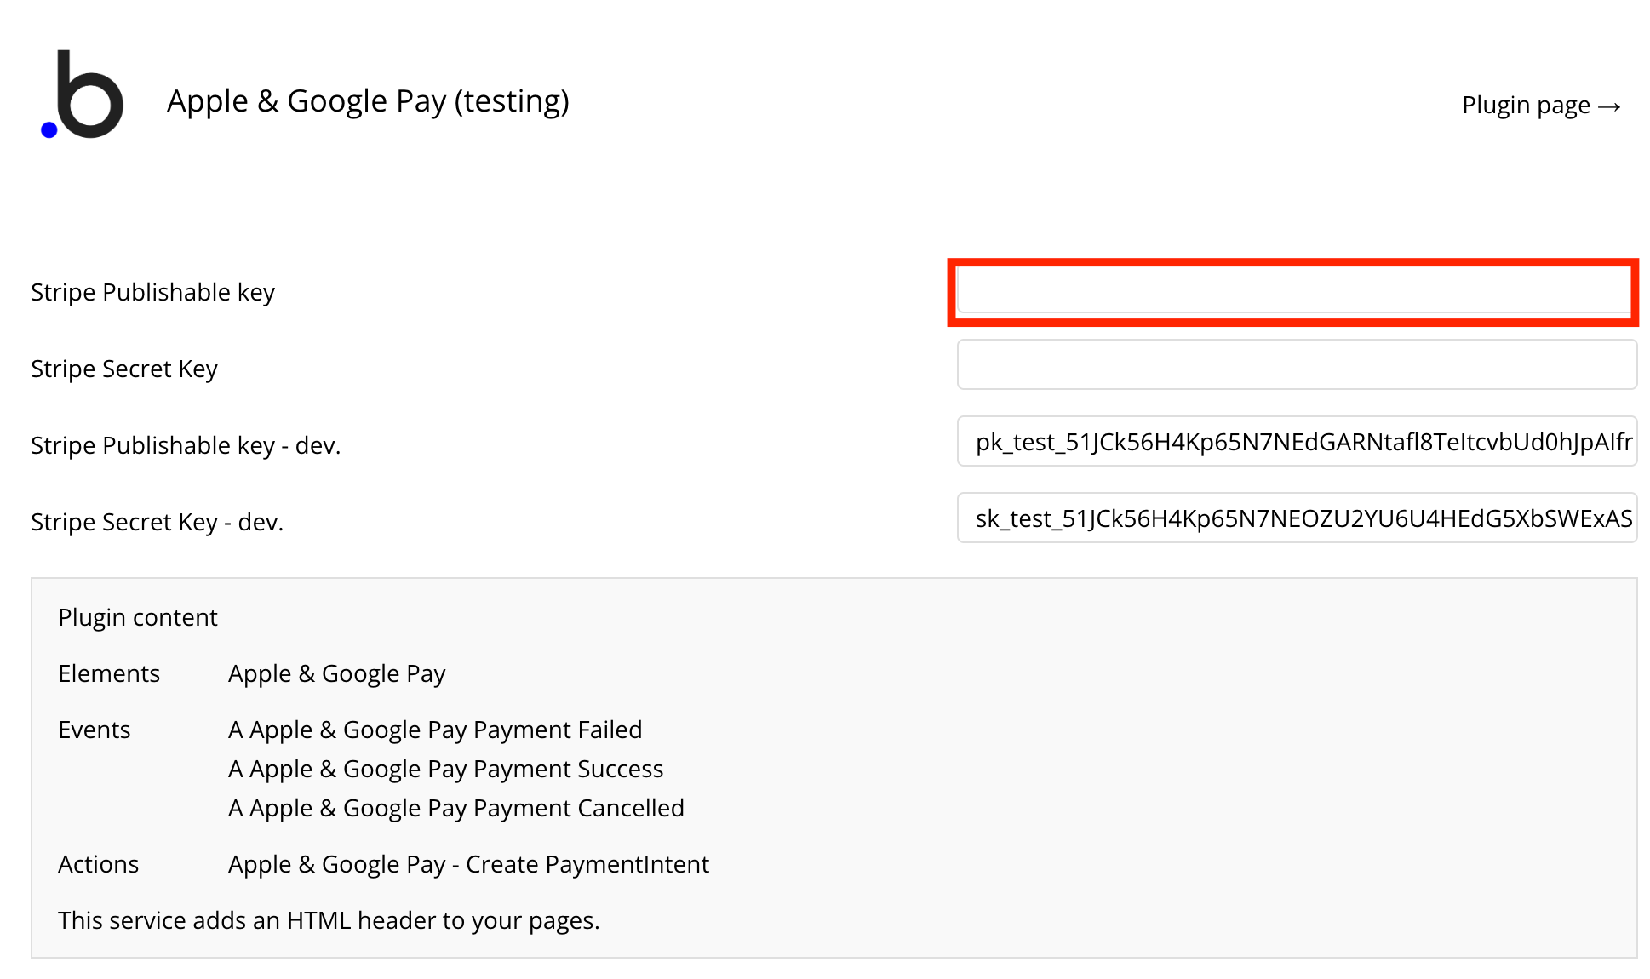Click the Stripe Secret Key dev field with sk_test
Viewport: 1650px width, 979px height.
(x=1297, y=518)
